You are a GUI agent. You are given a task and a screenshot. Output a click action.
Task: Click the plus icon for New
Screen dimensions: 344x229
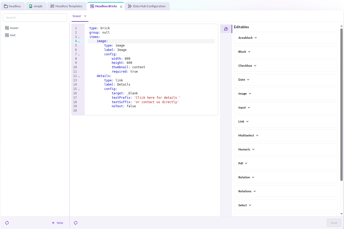coord(53,223)
